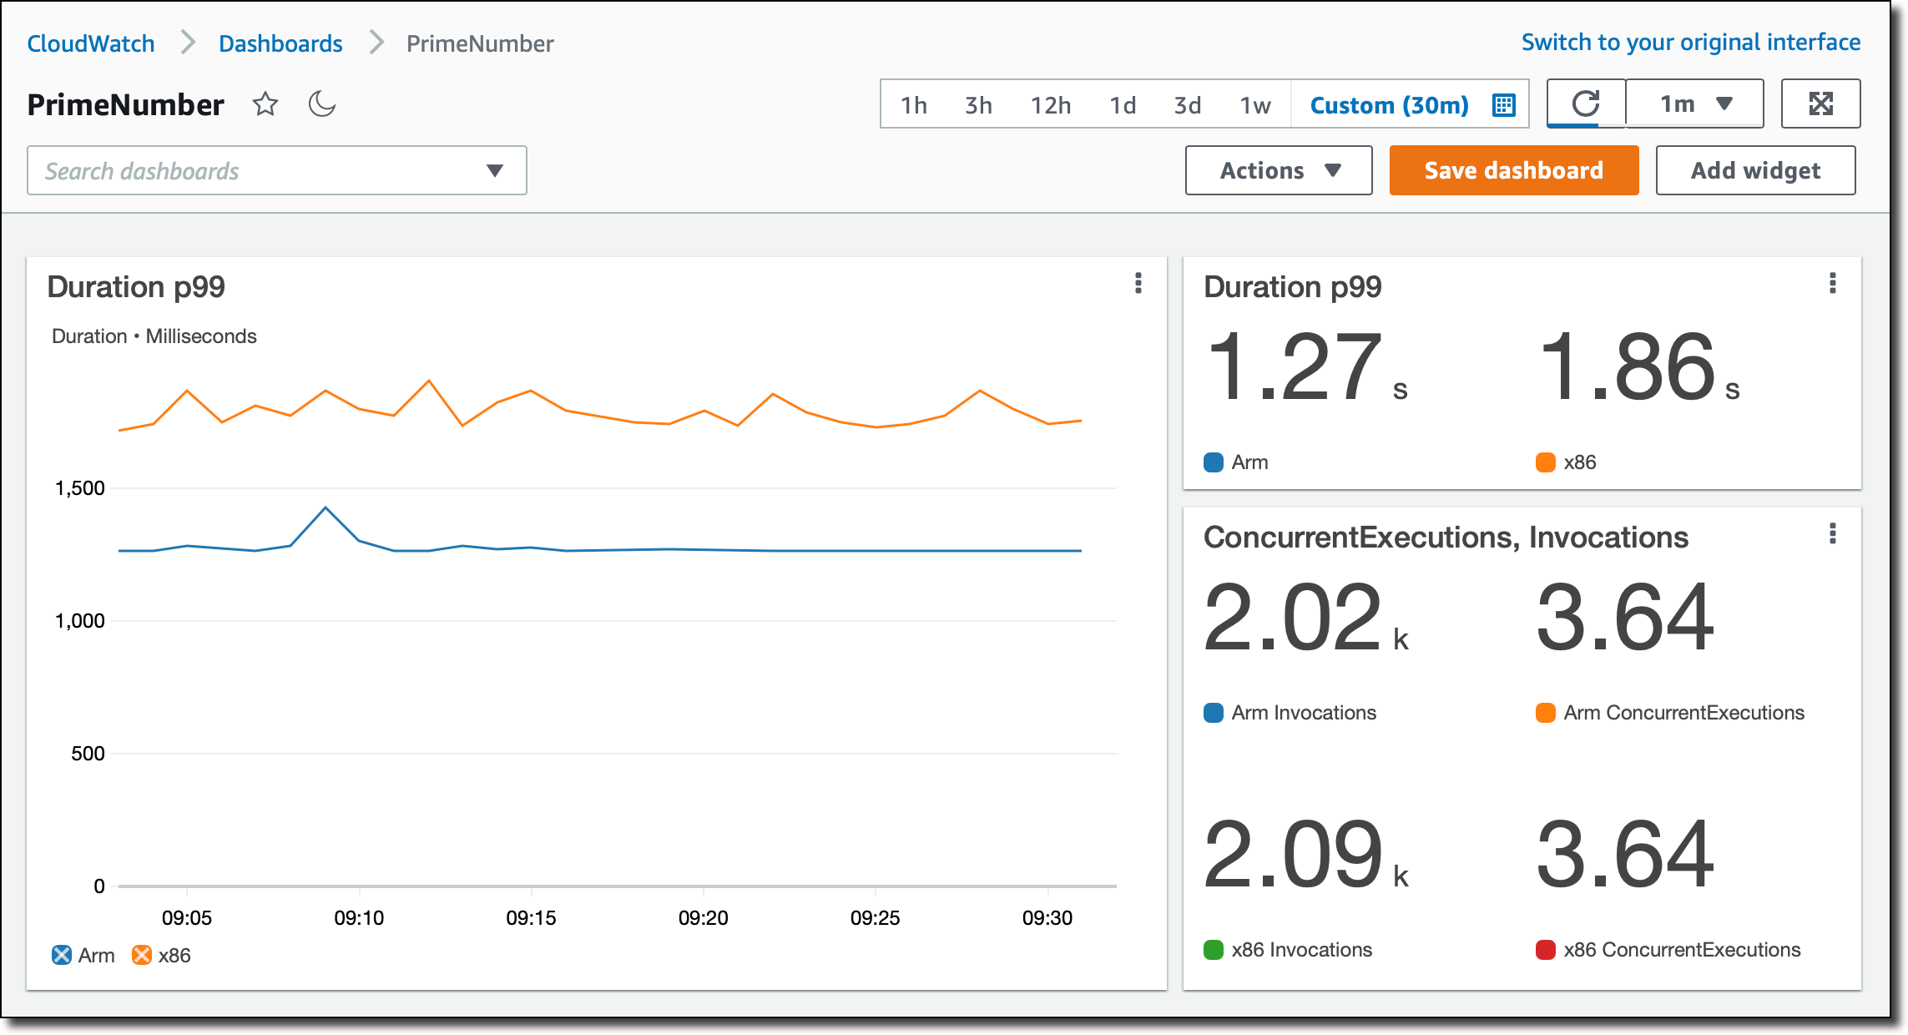
Task: Expand the Search dashboards dropdown arrow
Action: point(494,171)
